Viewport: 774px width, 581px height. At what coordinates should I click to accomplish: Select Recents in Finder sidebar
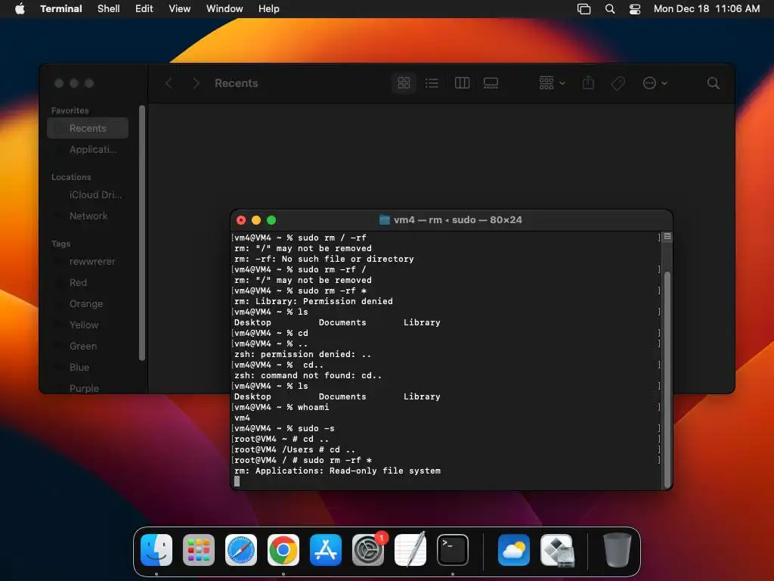click(88, 128)
